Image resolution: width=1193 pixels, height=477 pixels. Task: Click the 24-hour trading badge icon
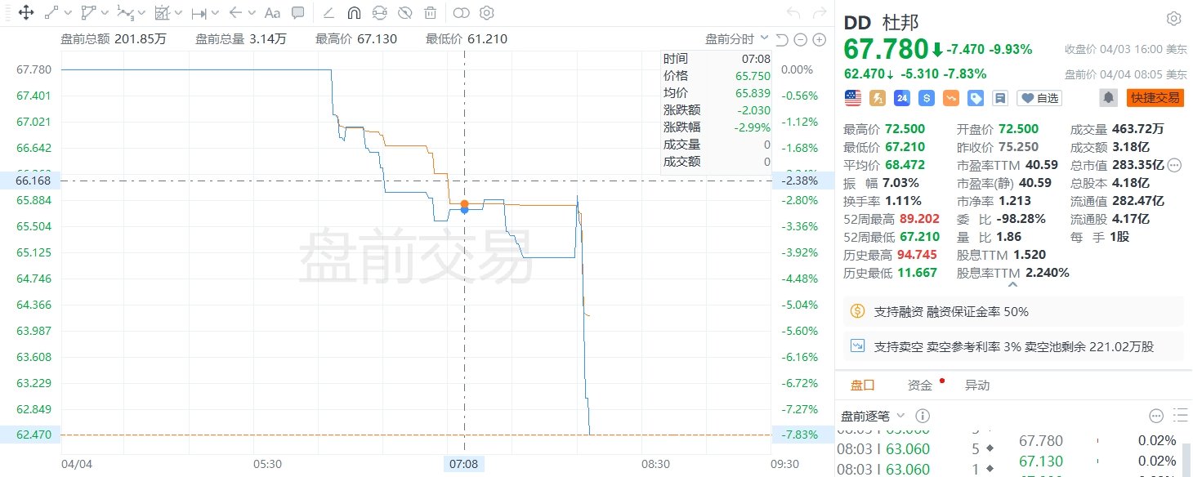tap(902, 98)
